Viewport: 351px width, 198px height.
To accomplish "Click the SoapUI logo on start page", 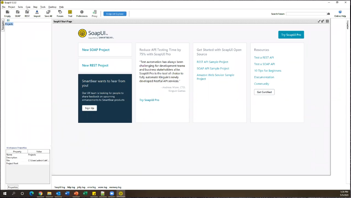I will (x=96, y=34).
